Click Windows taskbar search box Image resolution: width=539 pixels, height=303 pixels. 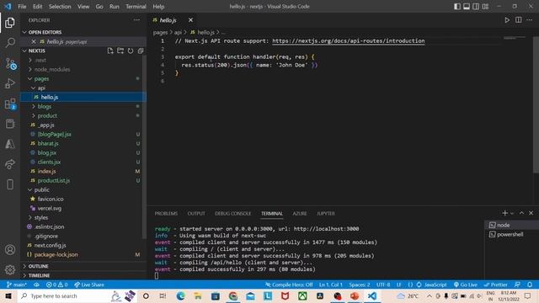pos(64,295)
